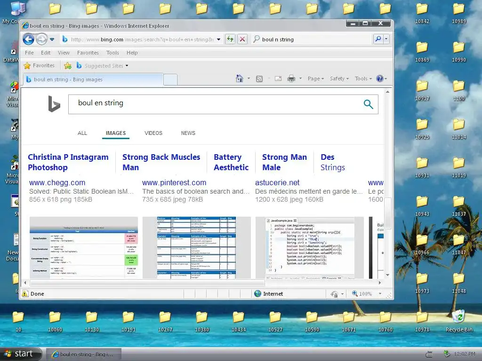The image size is (482, 361).
Task: Select the desktop folder named 10434
Action: (x=239, y=322)
